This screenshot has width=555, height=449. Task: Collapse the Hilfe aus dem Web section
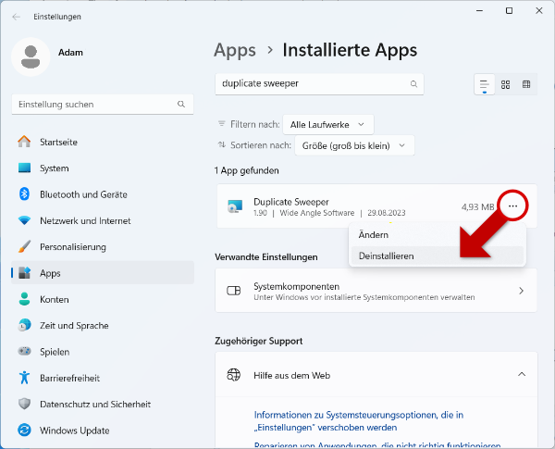click(x=522, y=374)
